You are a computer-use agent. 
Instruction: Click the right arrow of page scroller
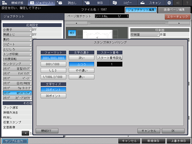[179, 23]
